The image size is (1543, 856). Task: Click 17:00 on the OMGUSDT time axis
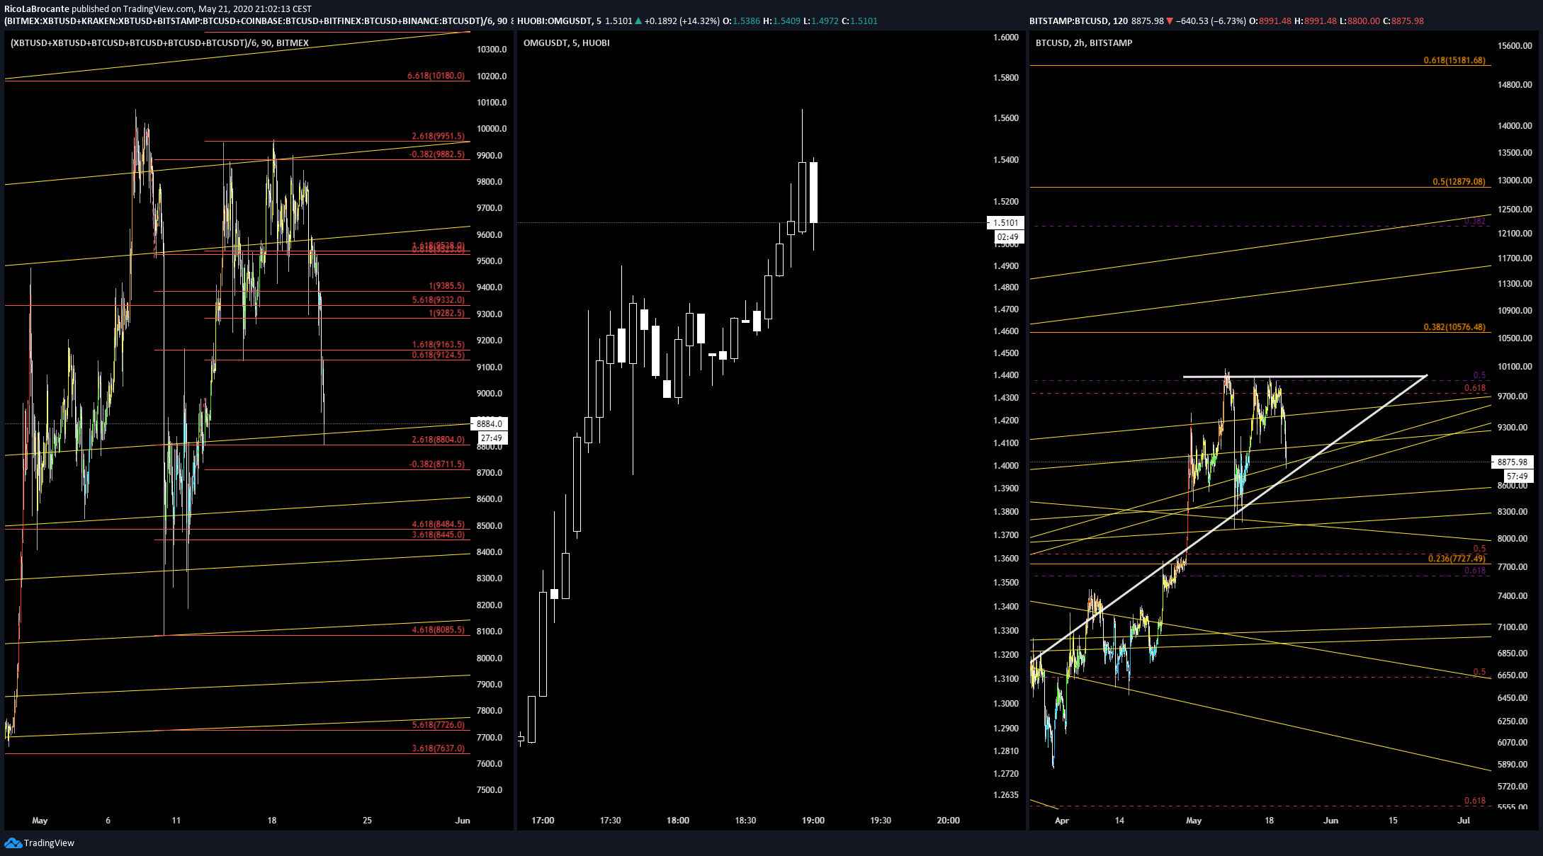click(543, 821)
